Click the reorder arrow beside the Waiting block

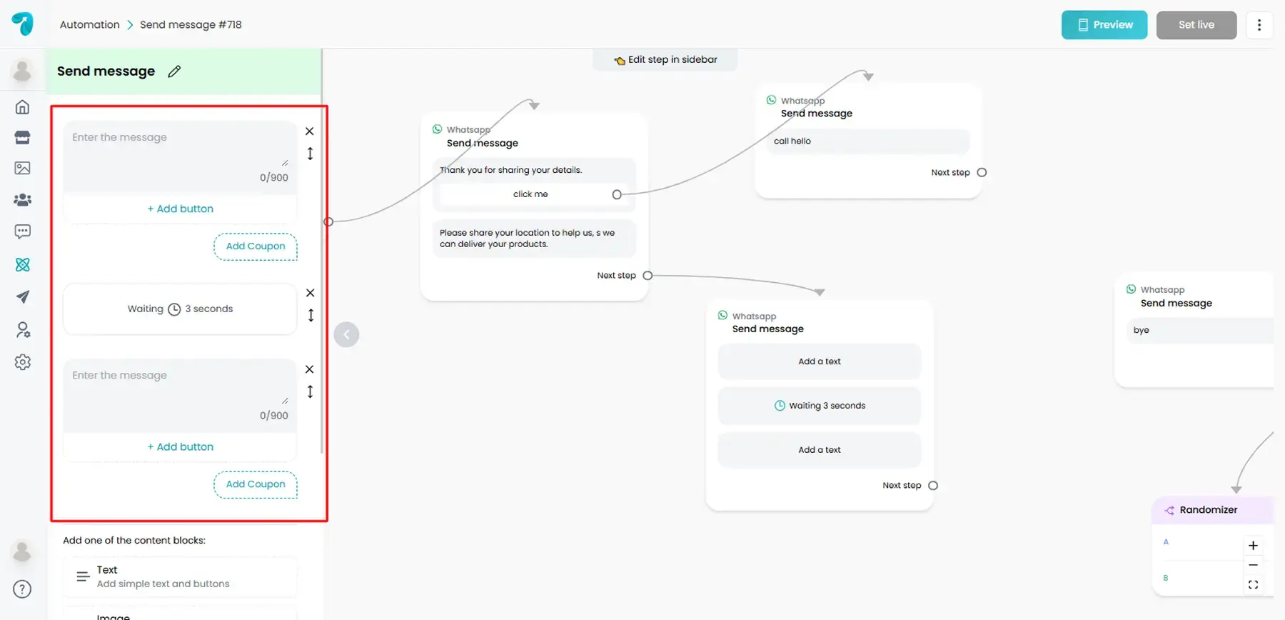tap(311, 315)
